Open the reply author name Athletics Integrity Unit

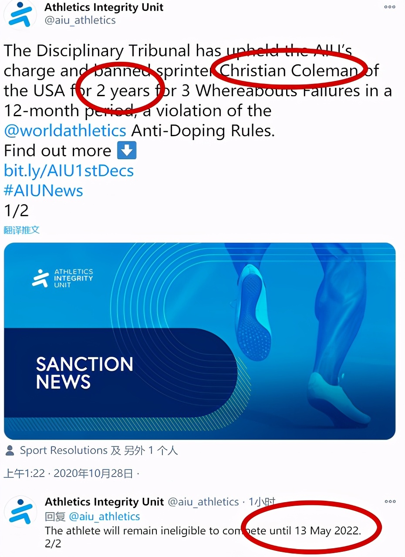pos(104,502)
